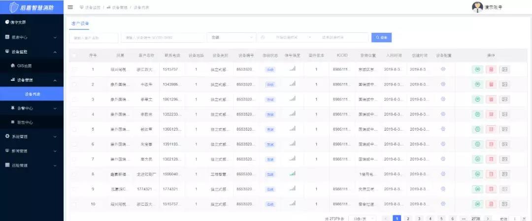Screen dimensions: 532x221
Task: Expand the 巡检管理 sidebar menu
Action: (x=32, y=166)
